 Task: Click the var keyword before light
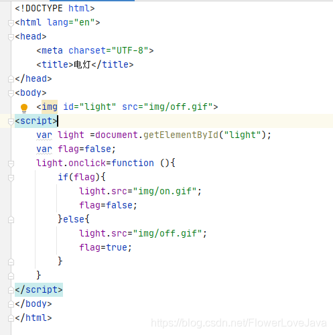44,135
